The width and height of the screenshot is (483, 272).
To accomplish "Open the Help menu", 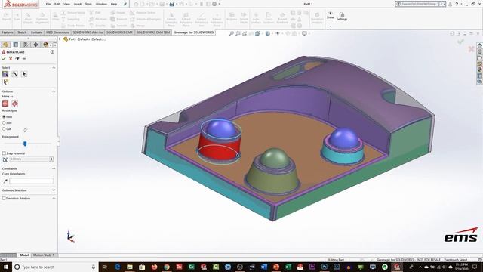I will coord(114,4).
